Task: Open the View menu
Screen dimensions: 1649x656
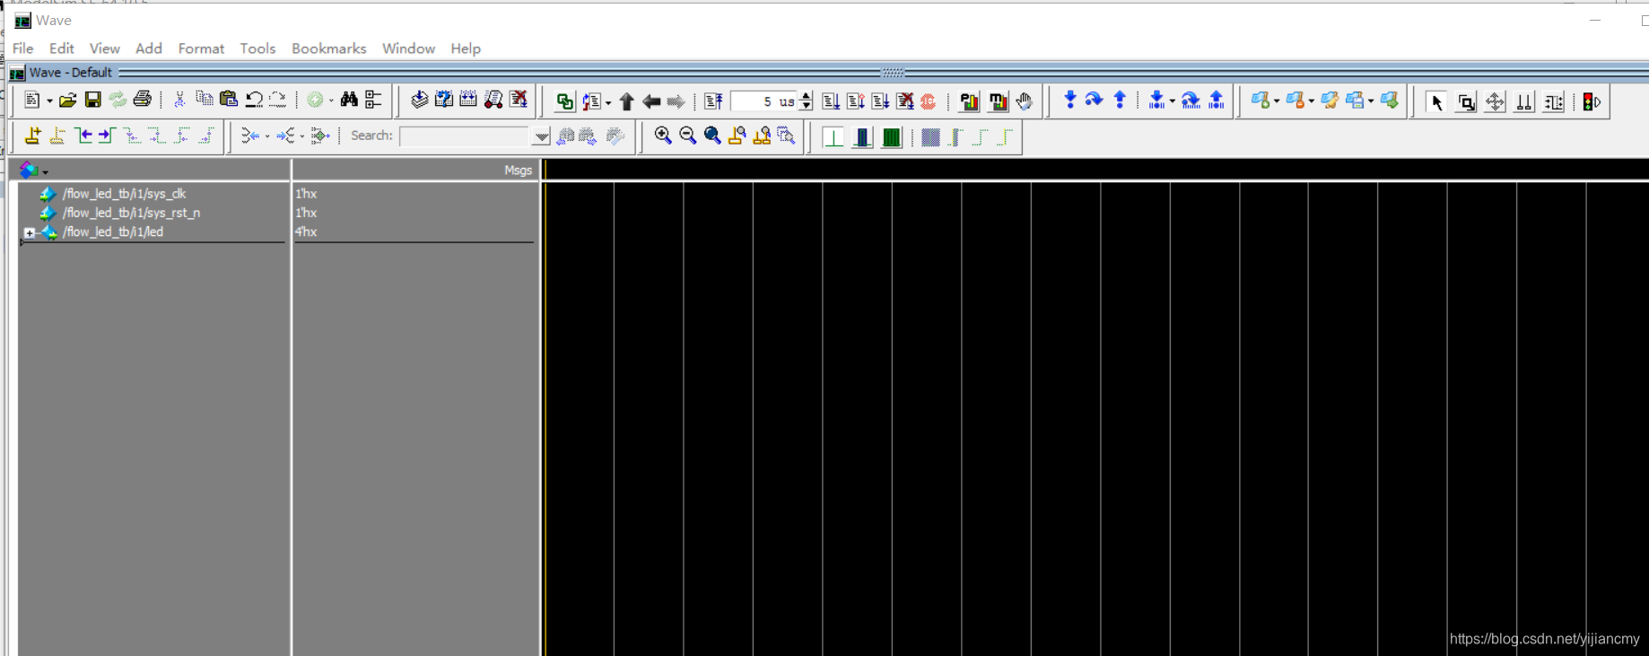Action: tap(105, 48)
